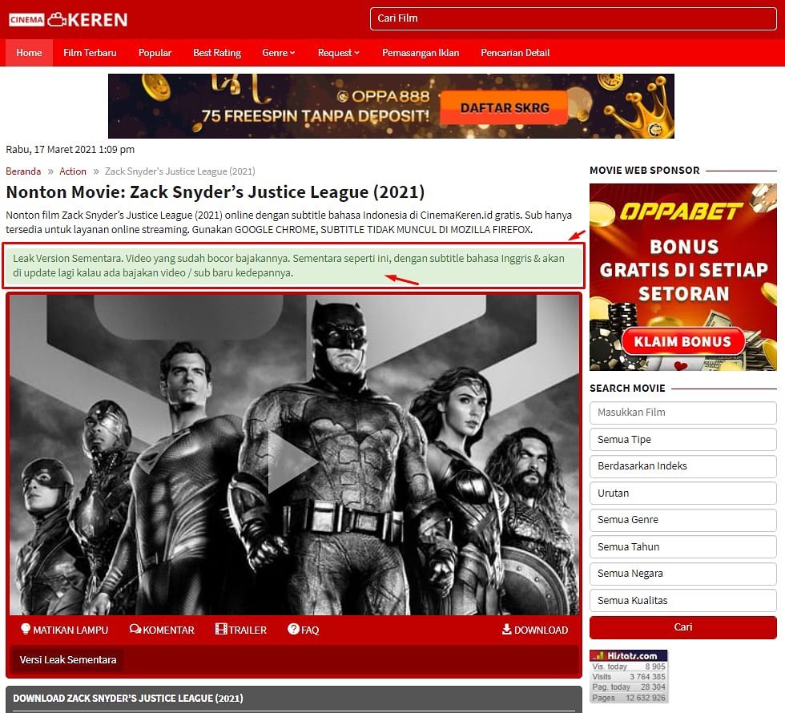Click KLAIM BONUS on Oppabet ad
785x713 pixels.
pyautogui.click(x=682, y=341)
